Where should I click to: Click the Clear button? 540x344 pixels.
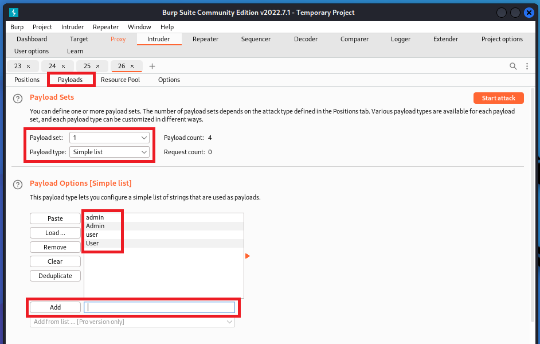click(55, 261)
